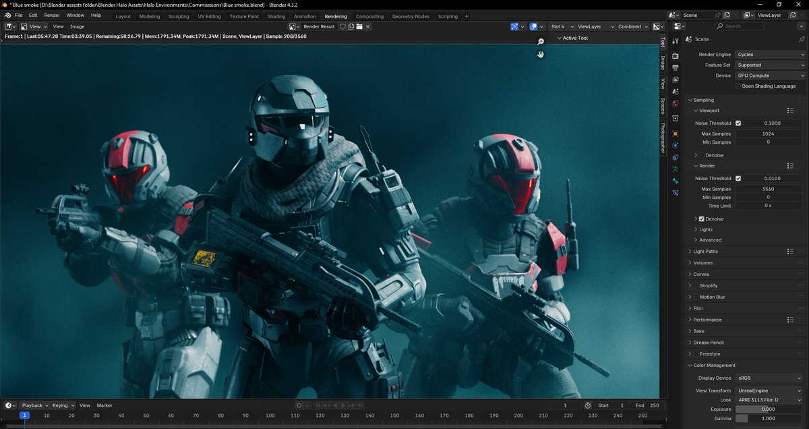Open the View Transform UnrealEngine dropdown
The image size is (809, 429).
click(x=770, y=391)
